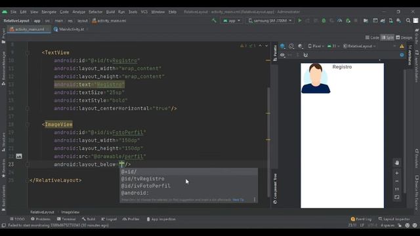Image resolution: width=420 pixels, height=236 pixels.
Task: Collapse the ImageView tag fold marker
Action: coord(28,125)
